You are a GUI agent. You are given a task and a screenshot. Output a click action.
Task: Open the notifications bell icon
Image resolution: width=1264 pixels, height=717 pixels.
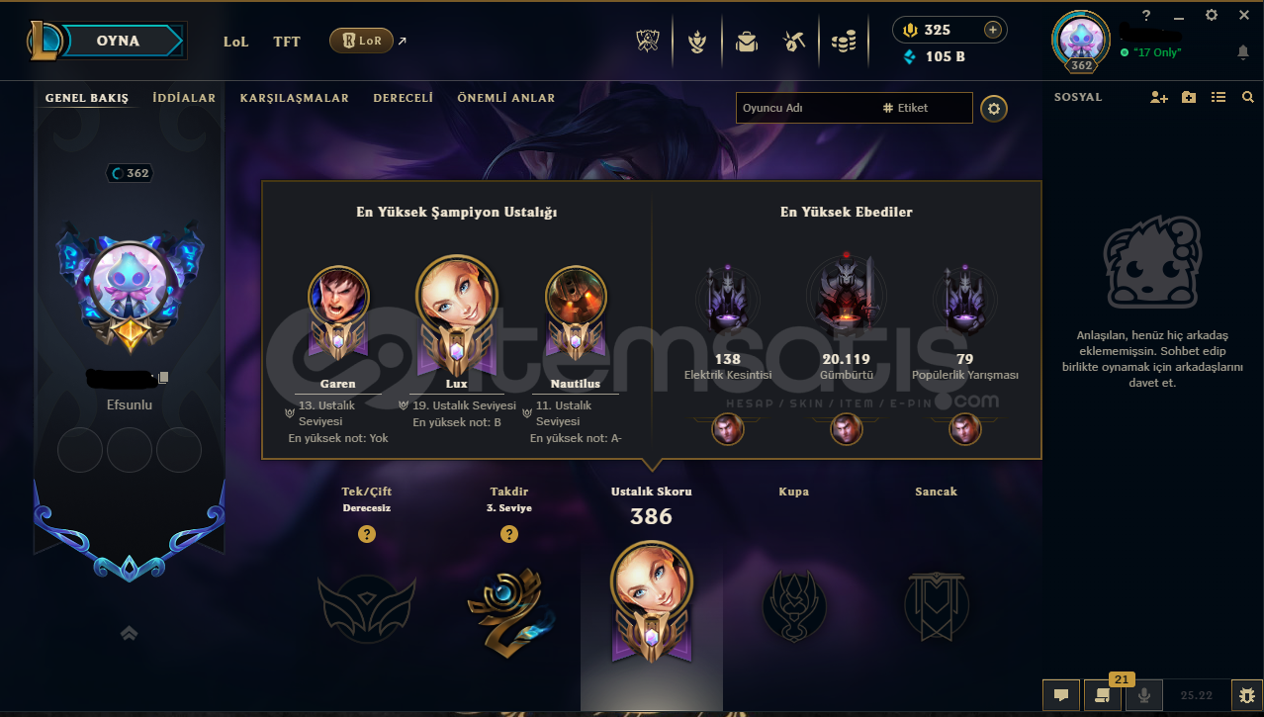[1243, 51]
